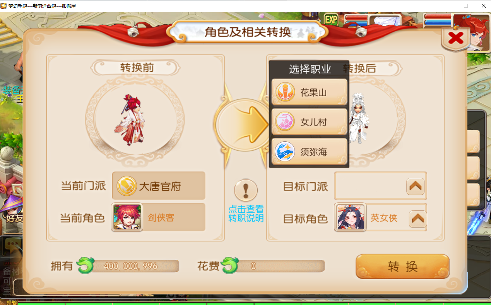Click the 花果山 orange staff icon
Screen dimensions: 491x305
[285, 92]
